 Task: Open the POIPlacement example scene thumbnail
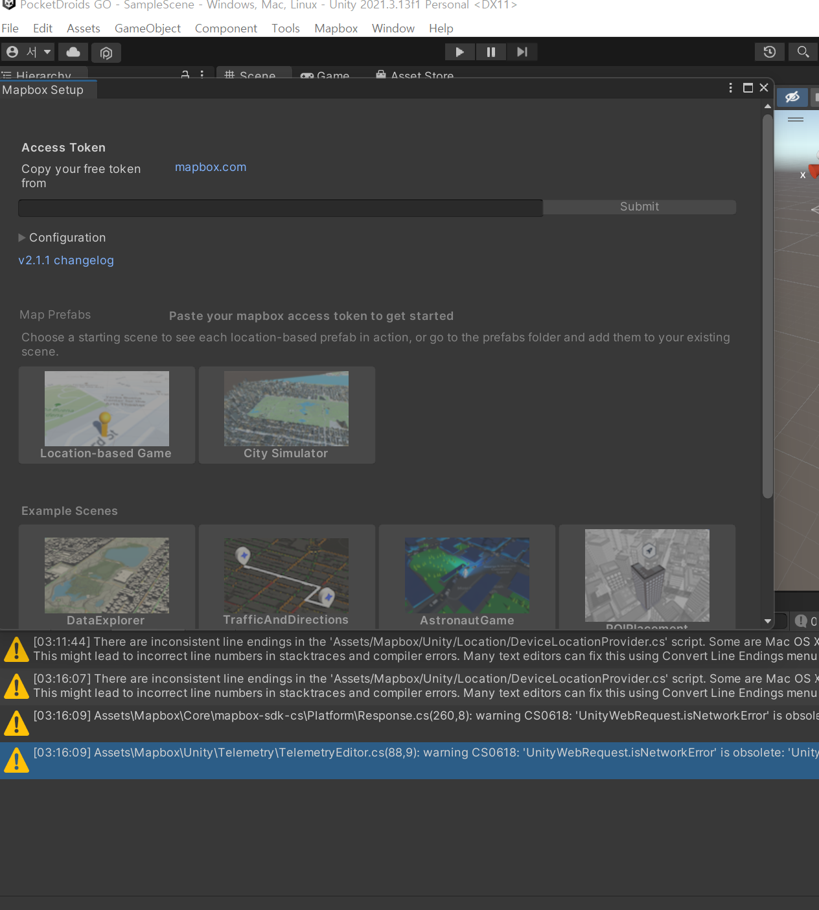tap(647, 576)
